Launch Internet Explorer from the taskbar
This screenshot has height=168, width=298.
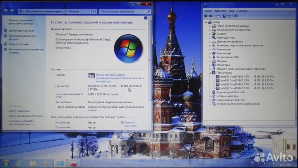[19, 163]
